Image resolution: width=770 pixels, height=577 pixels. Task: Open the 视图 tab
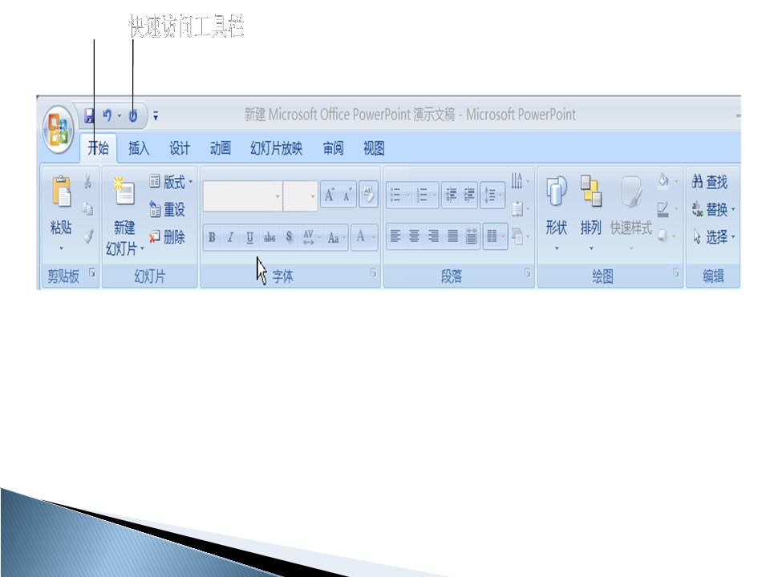click(x=374, y=147)
